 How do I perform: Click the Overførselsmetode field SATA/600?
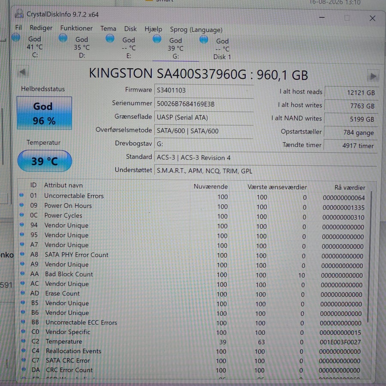[x=204, y=131]
